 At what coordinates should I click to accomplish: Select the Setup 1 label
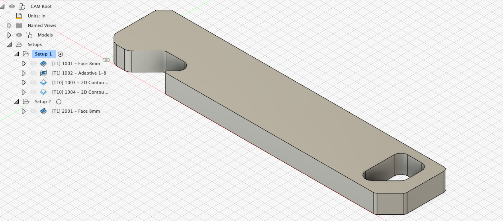[43, 54]
